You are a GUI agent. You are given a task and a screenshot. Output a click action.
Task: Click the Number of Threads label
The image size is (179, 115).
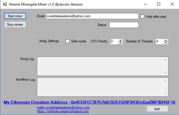(139, 41)
